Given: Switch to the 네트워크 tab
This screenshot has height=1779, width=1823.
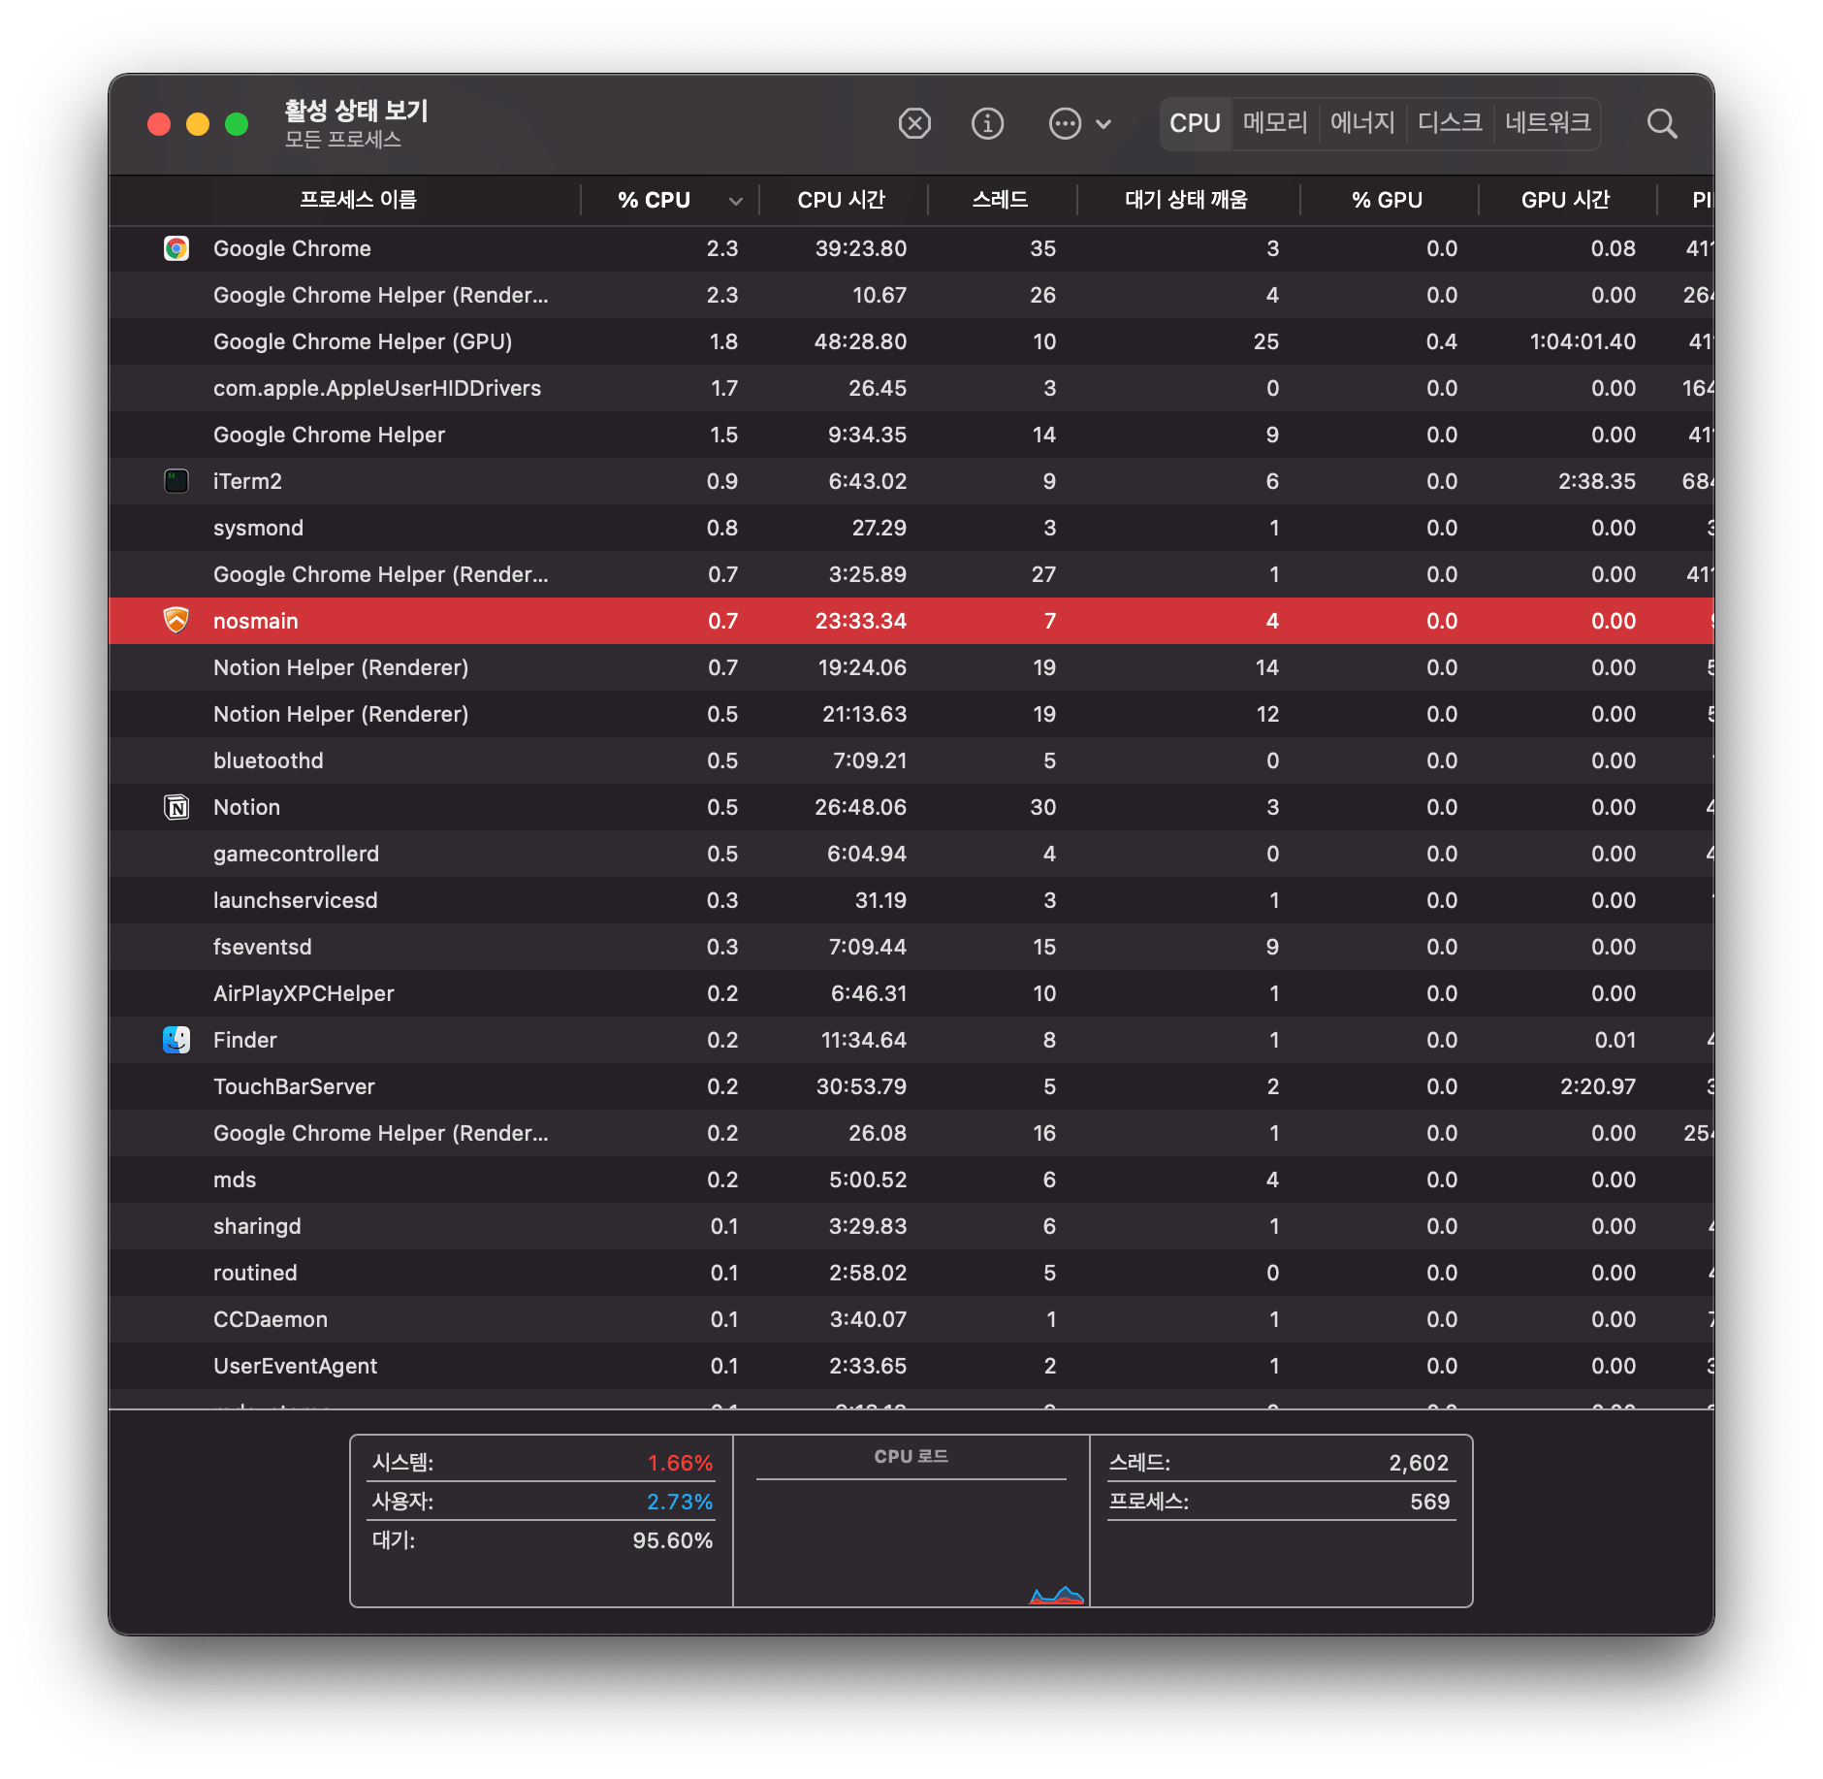Looking at the screenshot, I should [1548, 123].
